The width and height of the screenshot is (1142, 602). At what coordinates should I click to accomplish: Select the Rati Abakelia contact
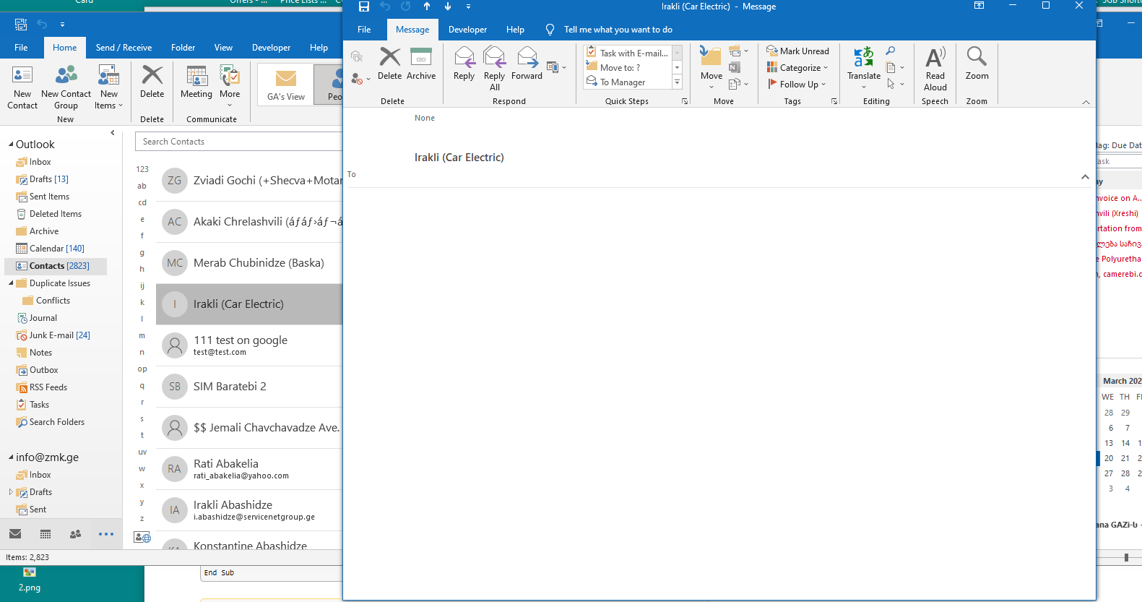249,469
